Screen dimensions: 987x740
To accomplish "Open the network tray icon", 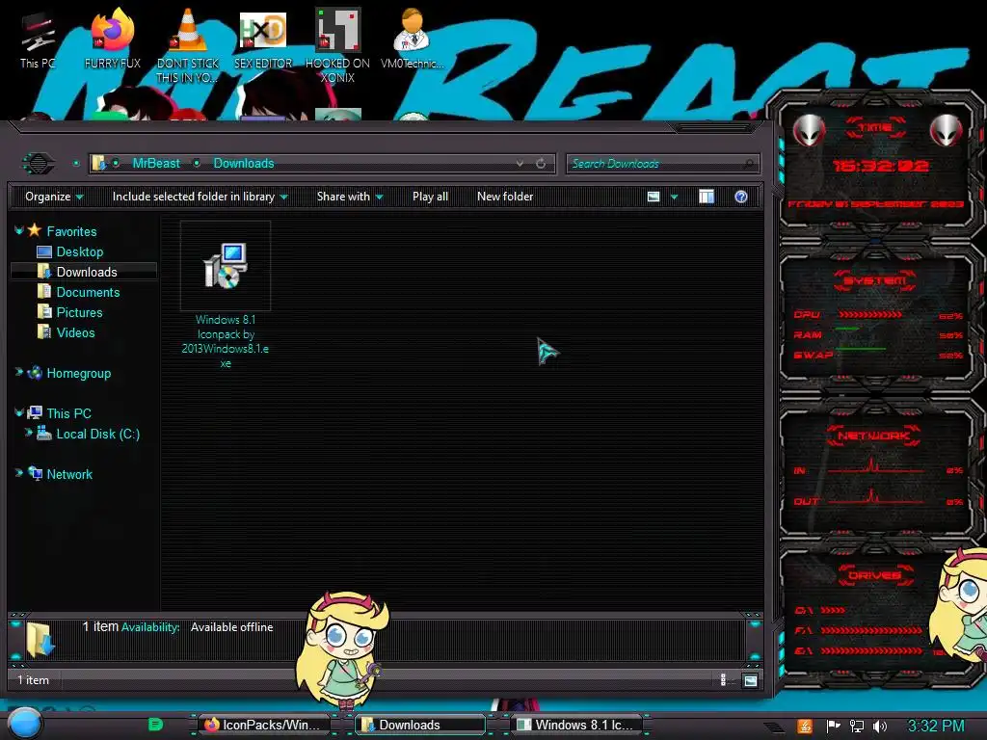I will pos(856,727).
